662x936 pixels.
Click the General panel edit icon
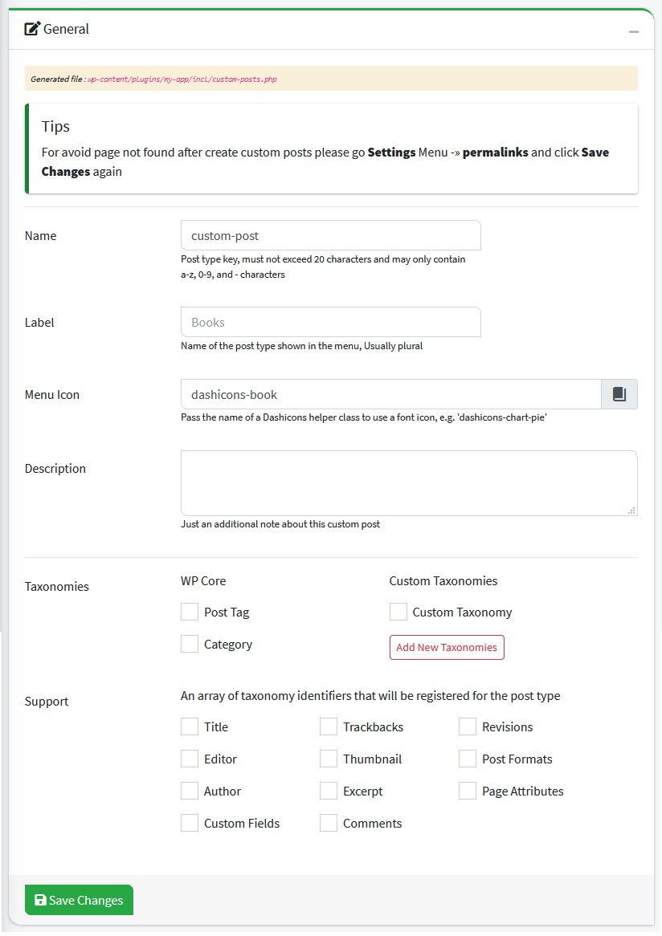[x=32, y=29]
